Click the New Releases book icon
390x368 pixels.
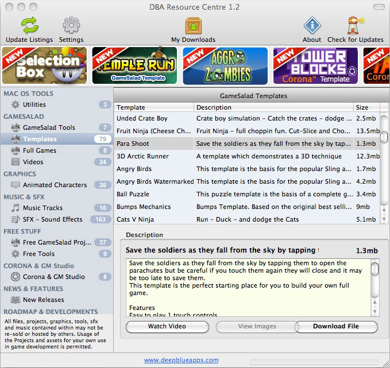pos(16,300)
